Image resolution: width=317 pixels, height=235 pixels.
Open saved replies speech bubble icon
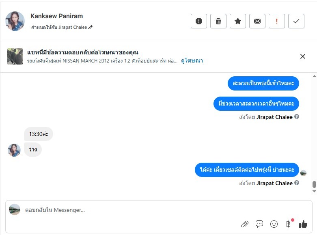point(259,224)
